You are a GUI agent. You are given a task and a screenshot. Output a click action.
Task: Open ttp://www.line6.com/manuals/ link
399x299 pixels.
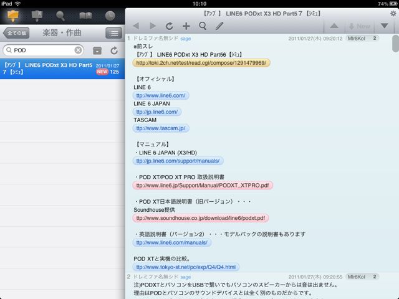click(x=172, y=242)
